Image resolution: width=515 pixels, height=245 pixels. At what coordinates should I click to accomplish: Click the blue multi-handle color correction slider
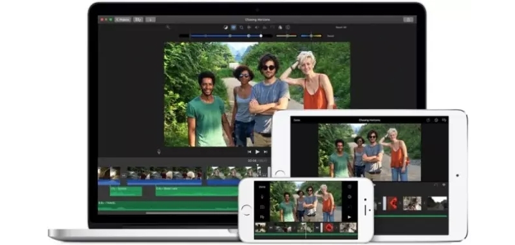pyautogui.click(x=226, y=36)
